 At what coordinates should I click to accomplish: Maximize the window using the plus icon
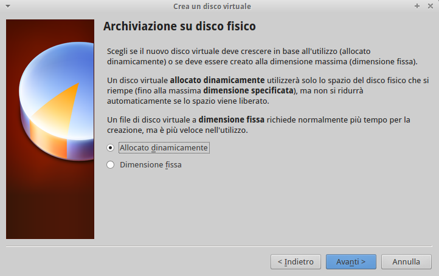tap(417, 6)
